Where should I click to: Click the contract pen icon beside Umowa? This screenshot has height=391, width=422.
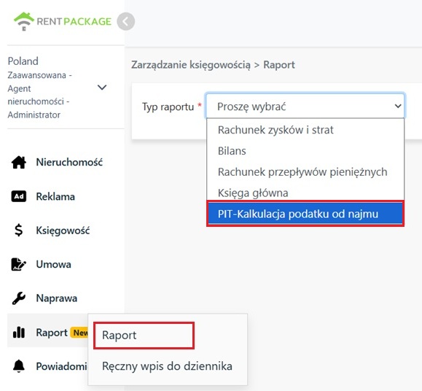pos(18,265)
